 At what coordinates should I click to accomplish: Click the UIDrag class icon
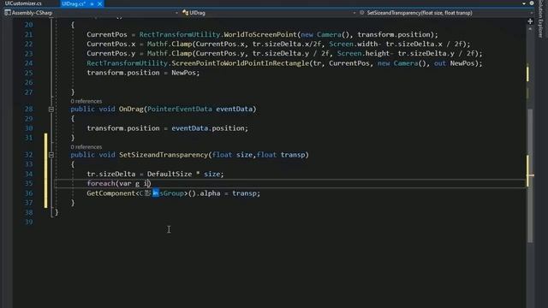(185, 13)
